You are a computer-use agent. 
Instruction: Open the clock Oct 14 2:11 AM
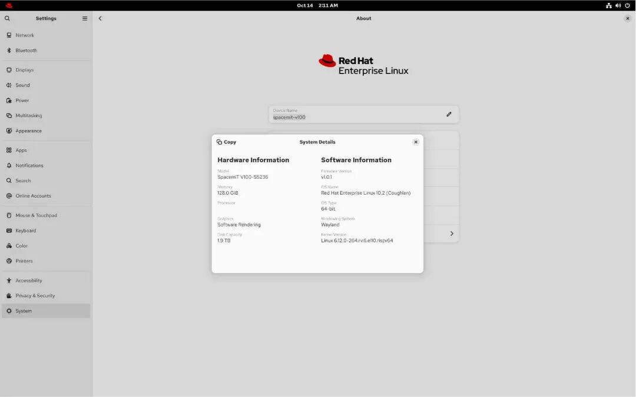pyautogui.click(x=317, y=5)
